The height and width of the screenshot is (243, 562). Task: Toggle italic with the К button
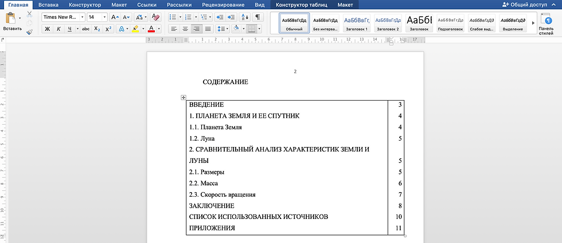click(58, 29)
